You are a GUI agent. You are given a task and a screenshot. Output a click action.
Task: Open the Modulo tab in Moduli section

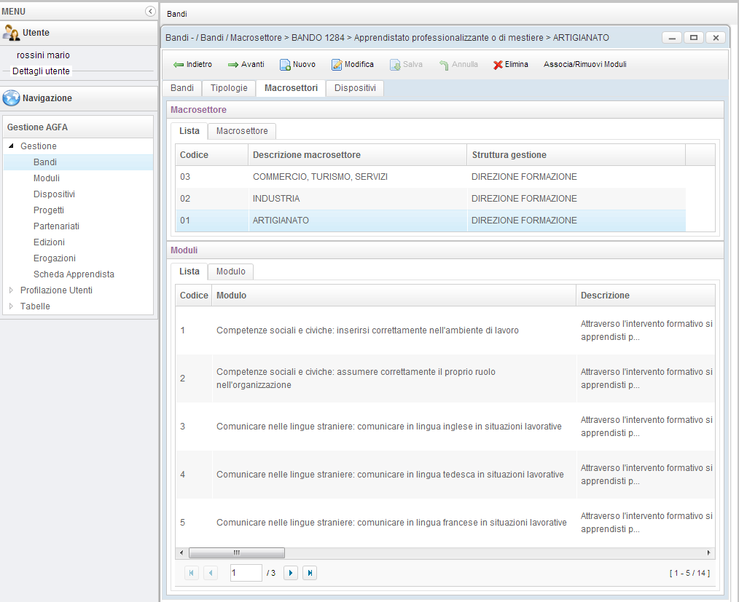point(230,272)
